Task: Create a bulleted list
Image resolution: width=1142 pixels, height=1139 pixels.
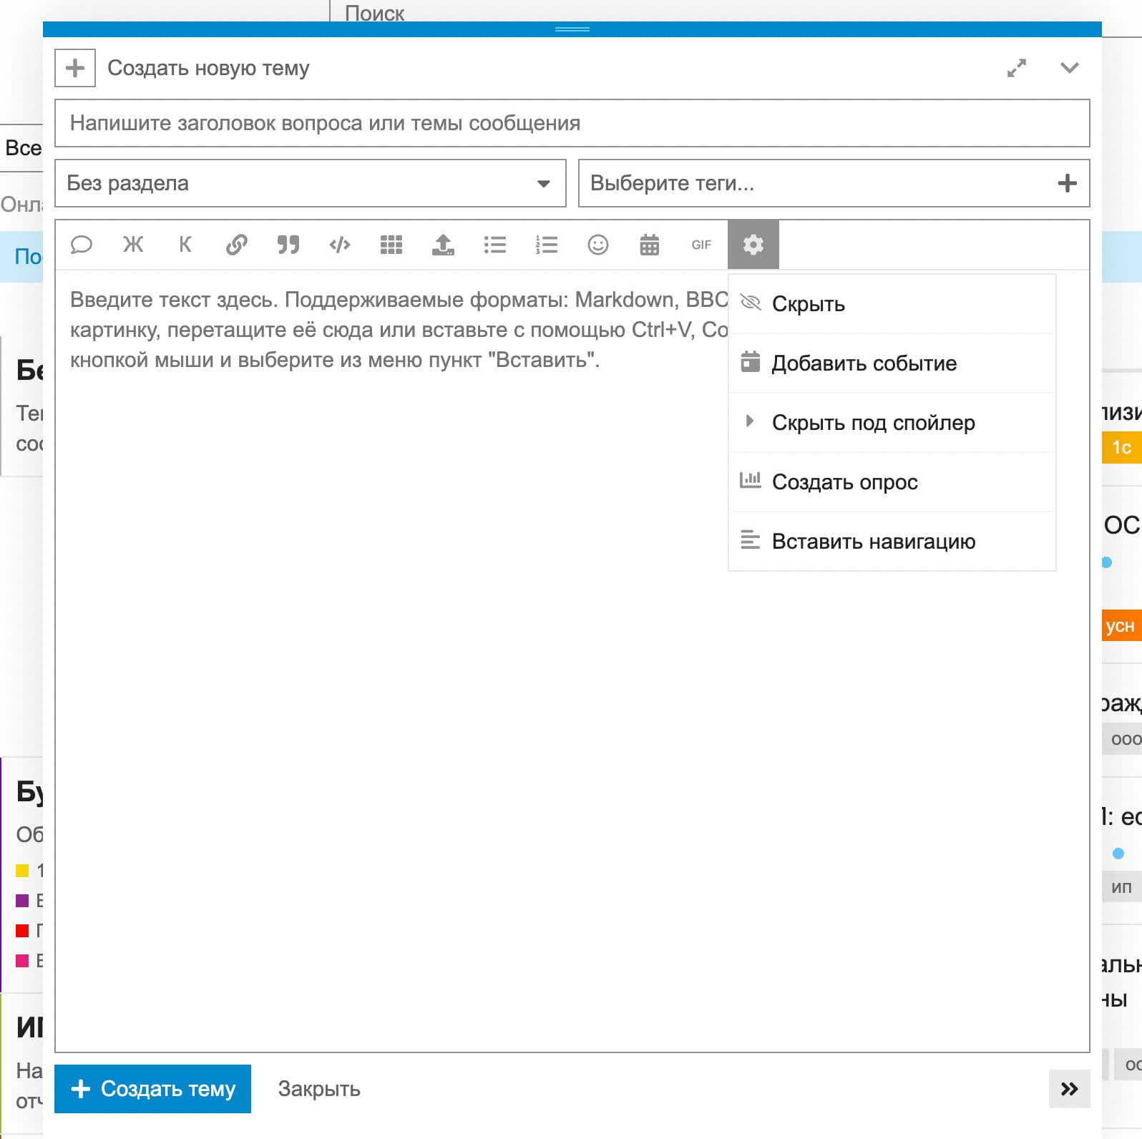Action: pos(495,245)
